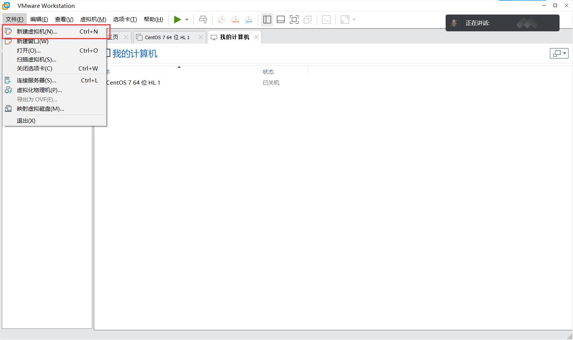Viewport: 573px width, 340px height.
Task: Toggle library sidebar view icon
Action: [x=267, y=20]
